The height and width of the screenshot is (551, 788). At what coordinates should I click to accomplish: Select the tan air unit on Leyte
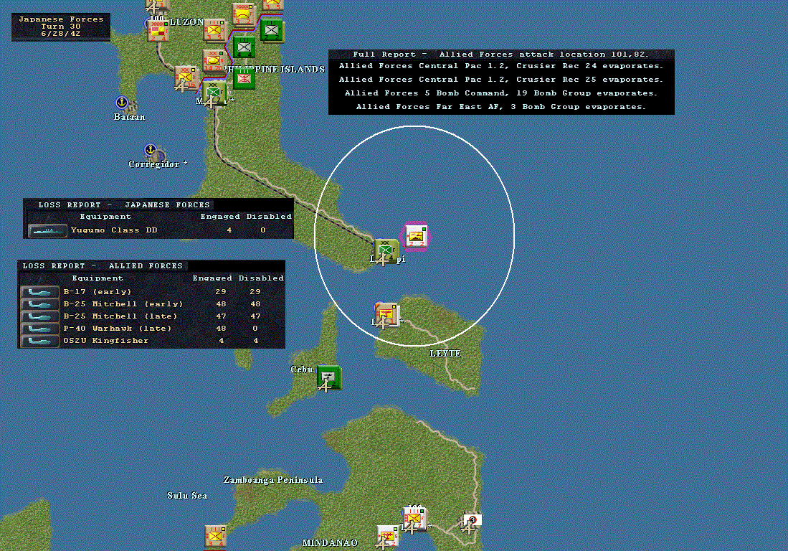386,315
